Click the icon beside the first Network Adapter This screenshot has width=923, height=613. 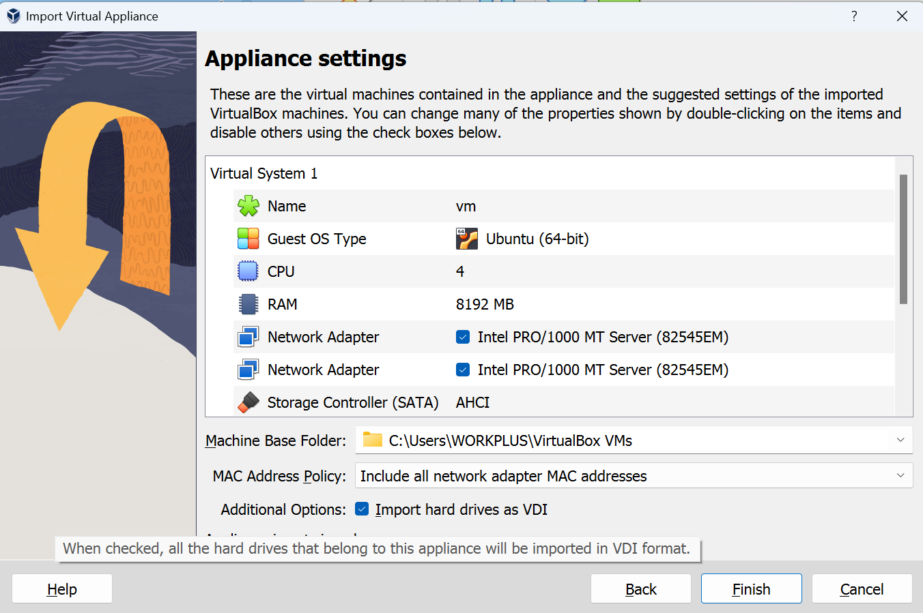[x=248, y=337]
